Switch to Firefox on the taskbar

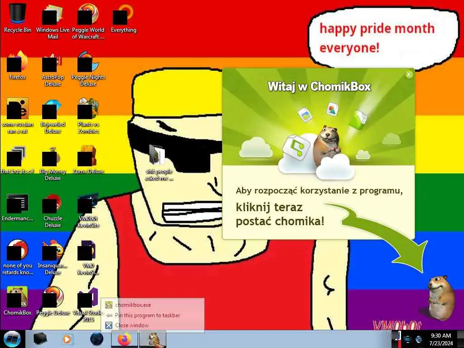pyautogui.click(x=125, y=339)
